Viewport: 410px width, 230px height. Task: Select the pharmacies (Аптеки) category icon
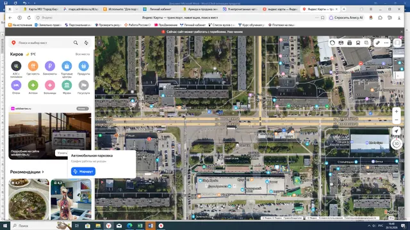coord(33,85)
